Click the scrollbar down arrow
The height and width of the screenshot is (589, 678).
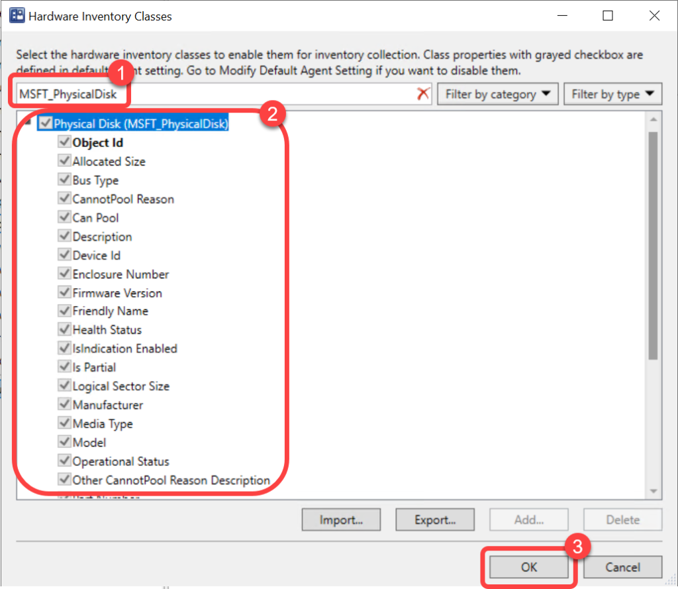pyautogui.click(x=653, y=491)
